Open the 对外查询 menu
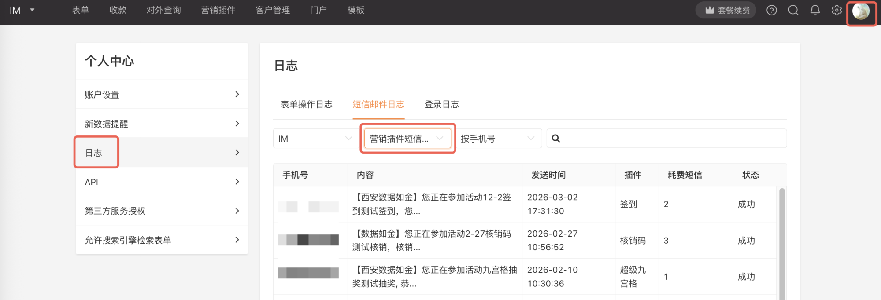The image size is (881, 300). tap(163, 10)
